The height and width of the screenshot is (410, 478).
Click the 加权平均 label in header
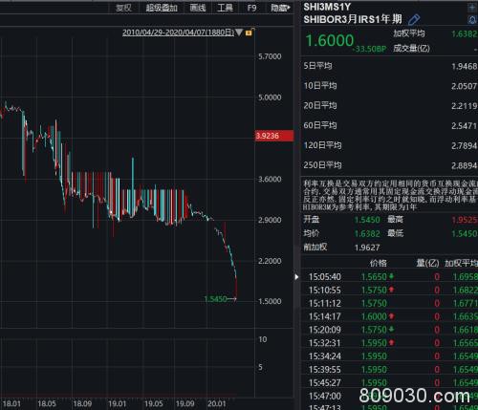click(409, 33)
